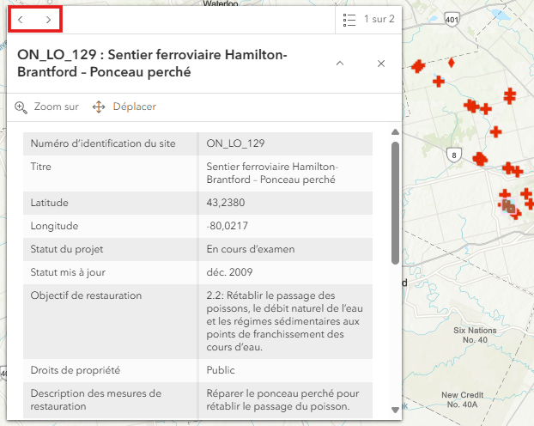Open the feature list icon beside 1 sur 2

click(x=349, y=18)
